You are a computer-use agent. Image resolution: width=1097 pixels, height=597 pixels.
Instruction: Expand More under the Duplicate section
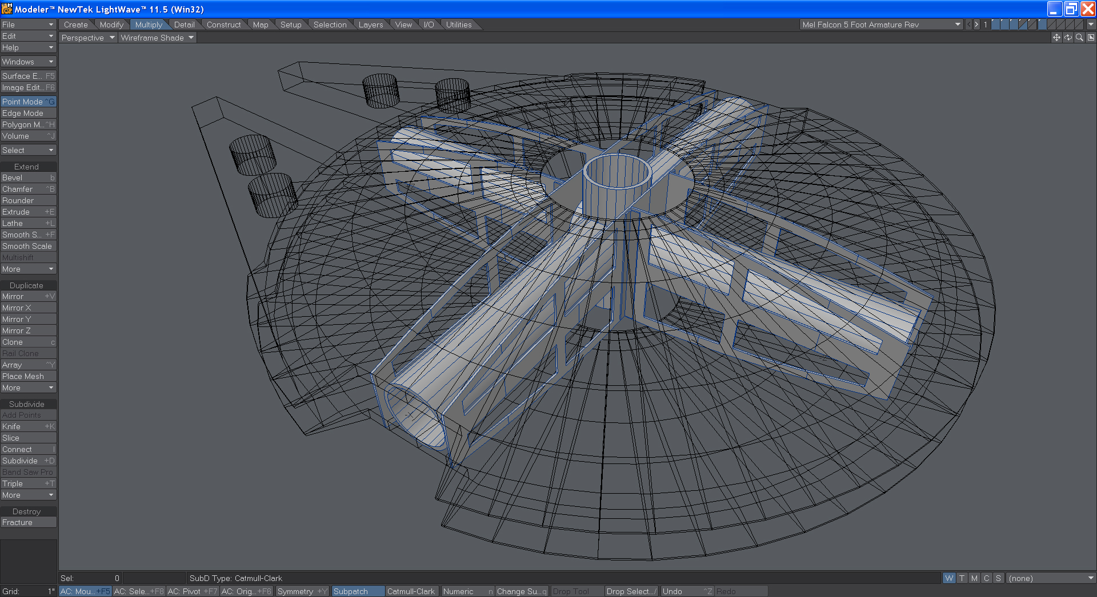pos(28,388)
